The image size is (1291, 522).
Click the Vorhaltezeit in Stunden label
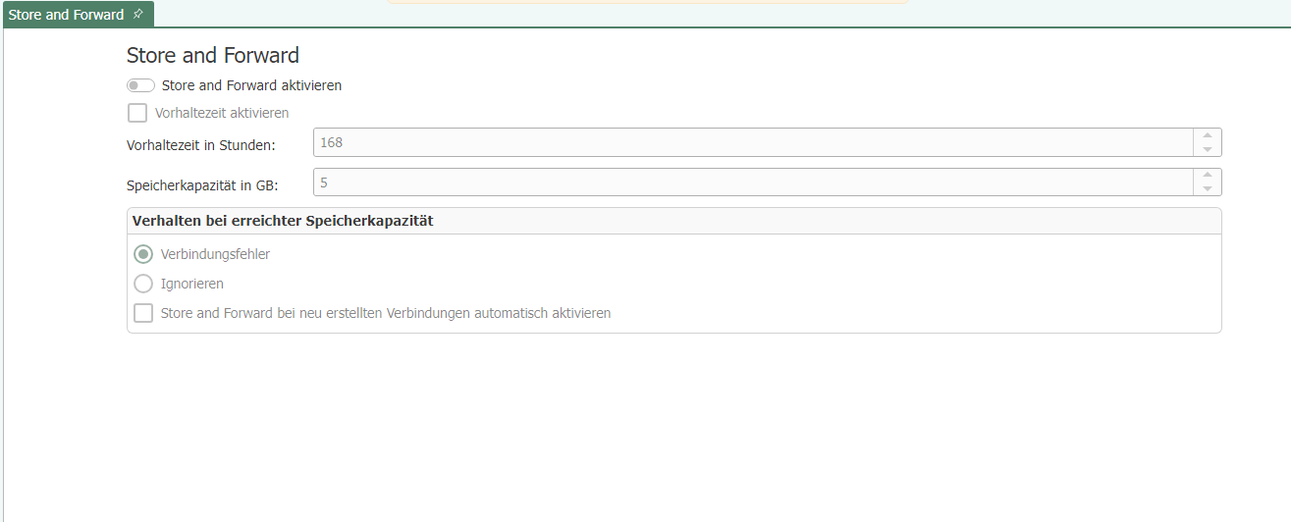point(201,145)
